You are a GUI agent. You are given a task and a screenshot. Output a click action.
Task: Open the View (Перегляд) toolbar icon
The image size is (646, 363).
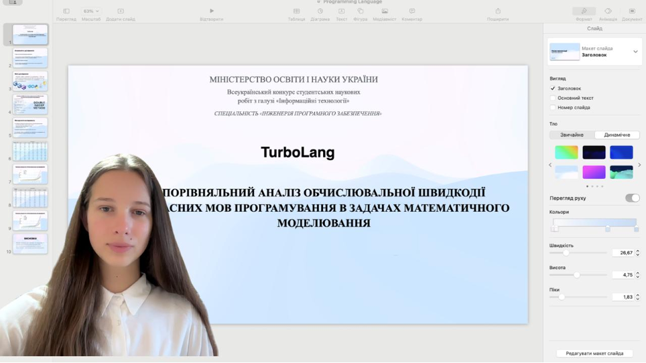[x=66, y=11]
